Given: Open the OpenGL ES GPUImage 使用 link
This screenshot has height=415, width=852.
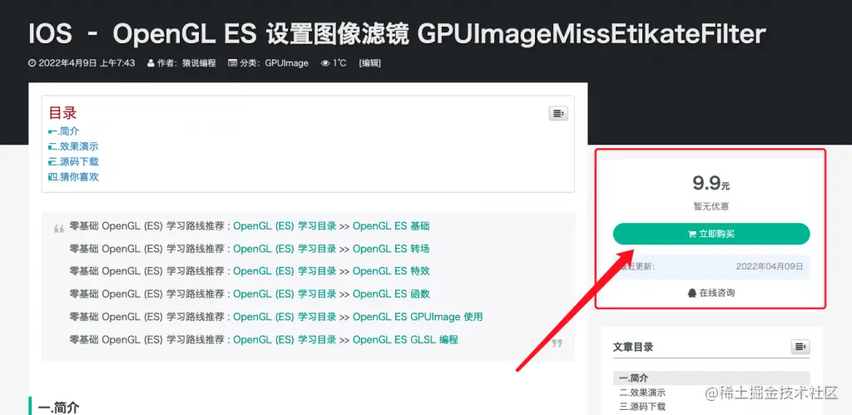Looking at the screenshot, I should [418, 317].
